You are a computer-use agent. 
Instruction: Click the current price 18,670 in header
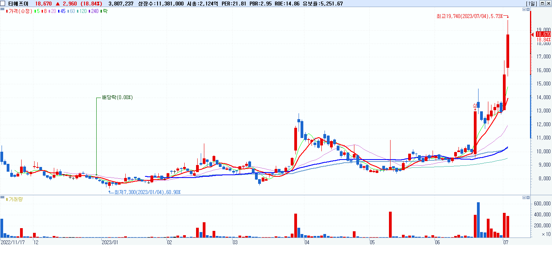(43, 4)
